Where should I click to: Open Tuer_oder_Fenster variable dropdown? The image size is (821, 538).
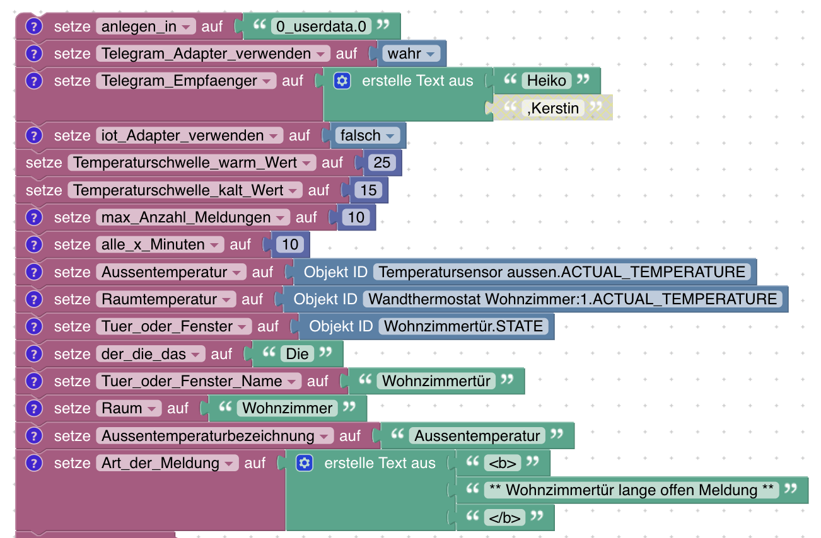click(x=175, y=326)
